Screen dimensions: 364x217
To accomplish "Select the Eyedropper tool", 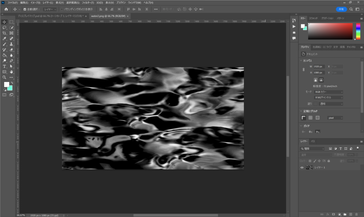I will [5, 39].
